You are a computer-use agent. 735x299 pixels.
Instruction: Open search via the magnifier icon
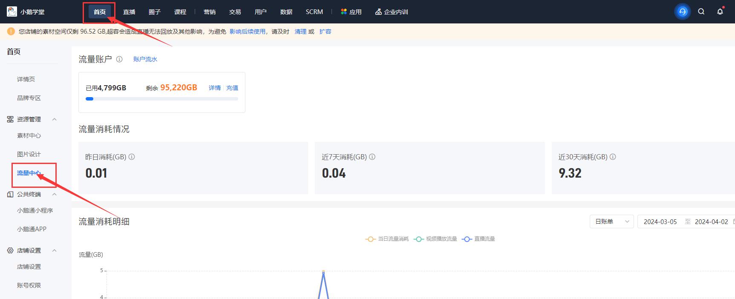tap(701, 11)
